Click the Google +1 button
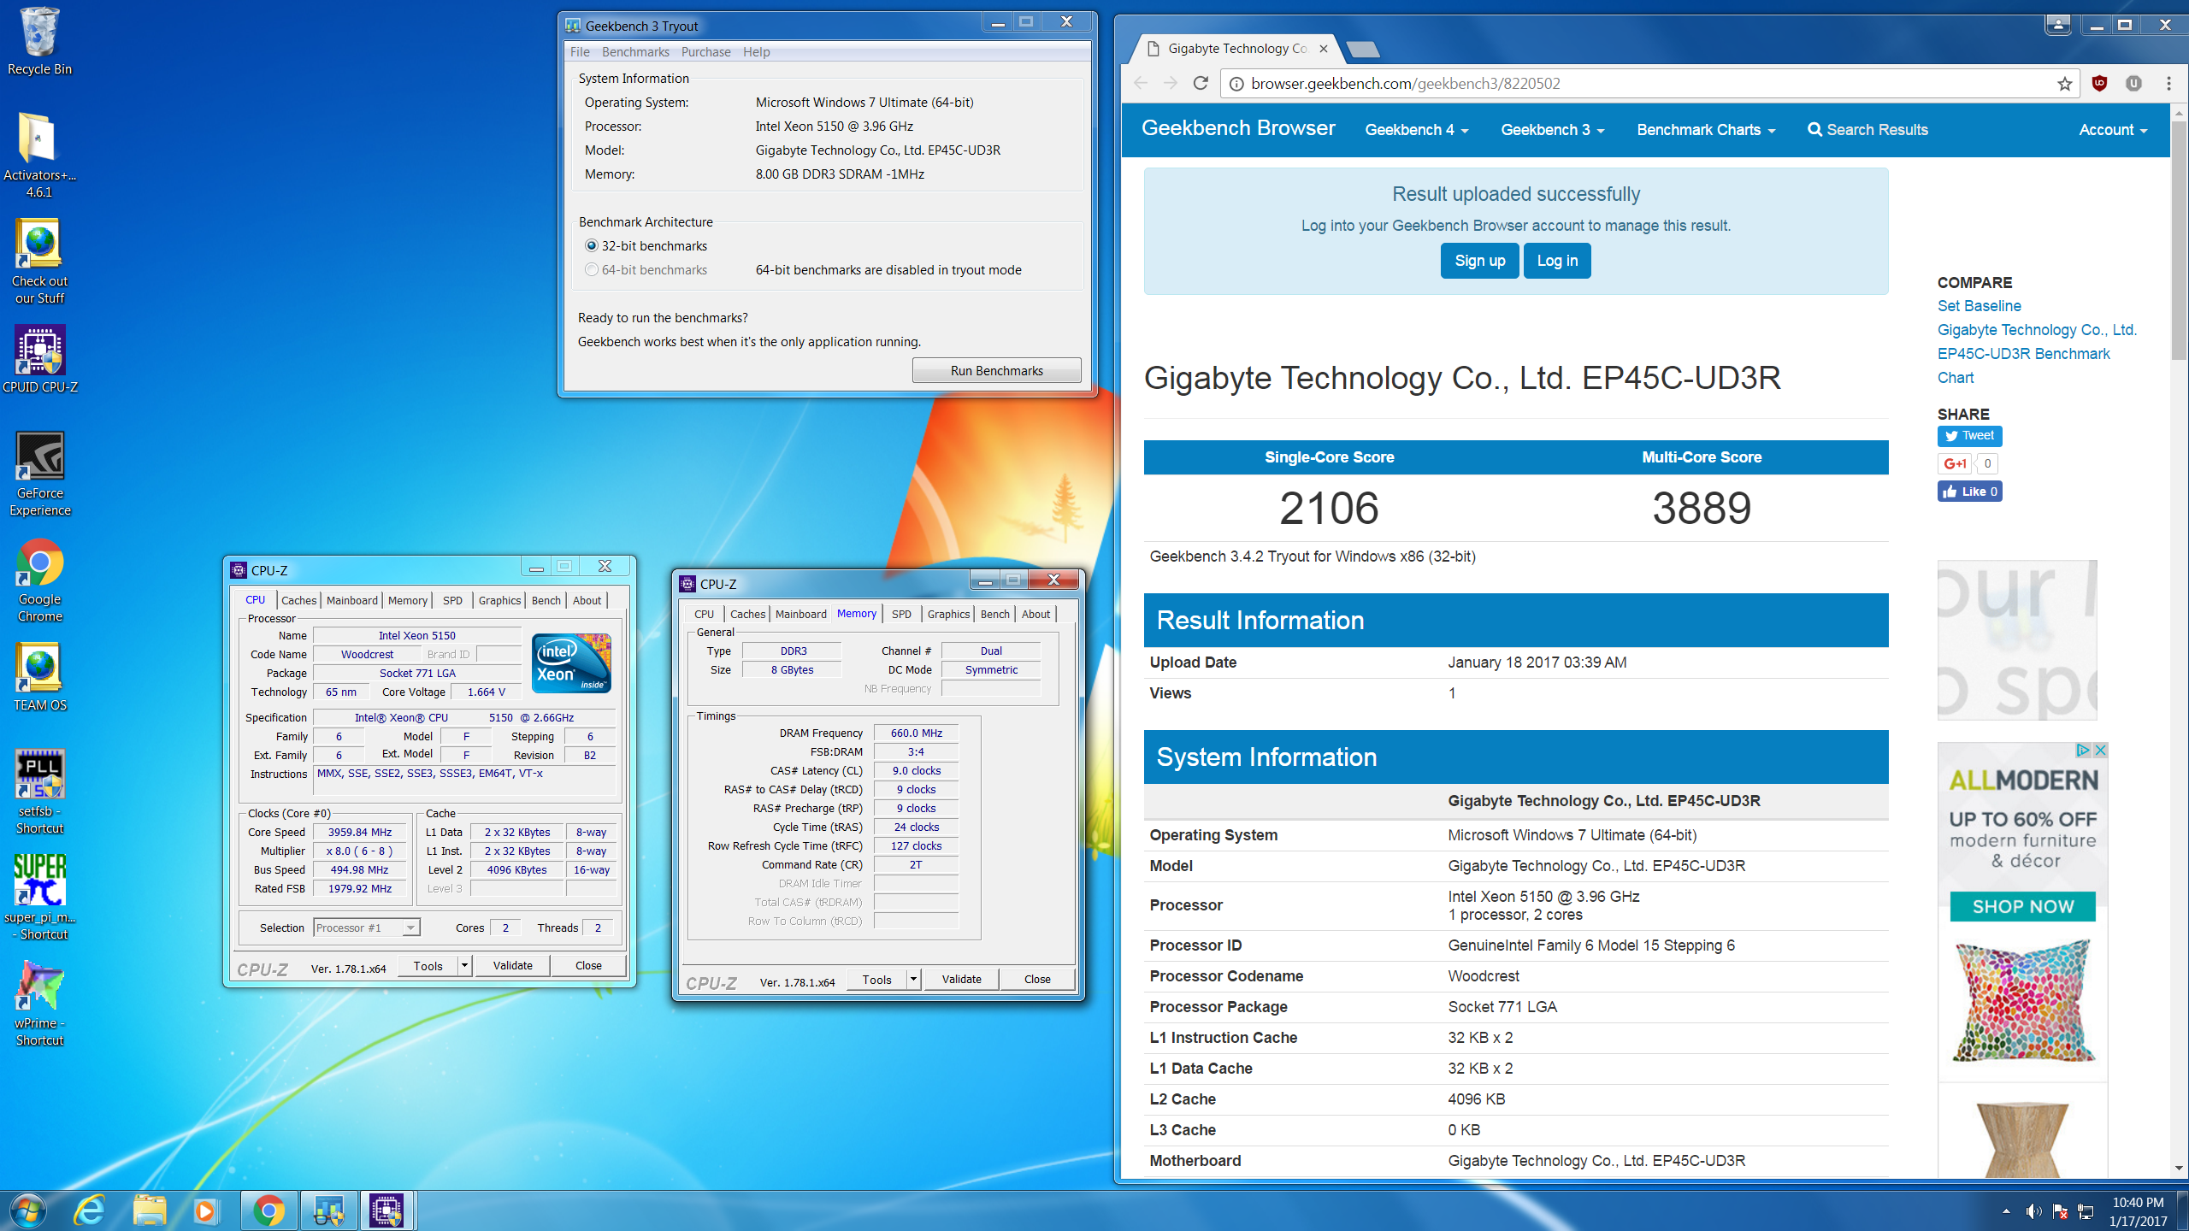2189x1231 pixels. coord(1955,463)
